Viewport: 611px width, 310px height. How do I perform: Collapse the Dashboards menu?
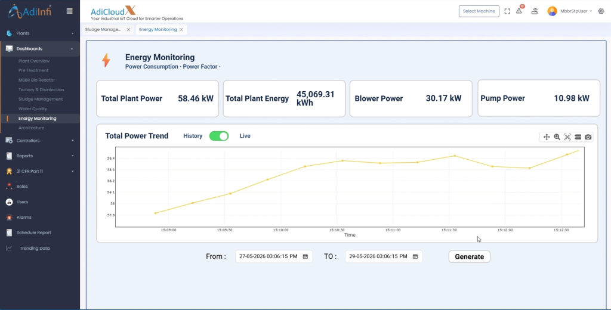72,49
